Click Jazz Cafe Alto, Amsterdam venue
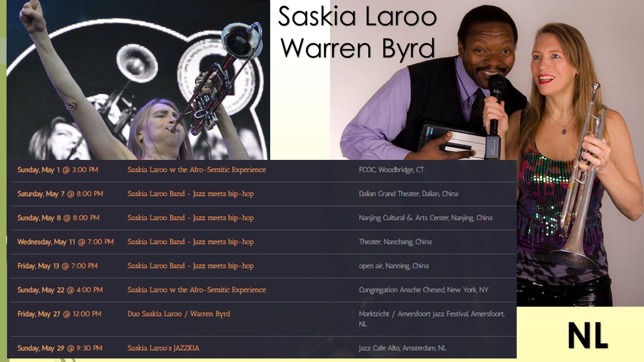 point(403,348)
